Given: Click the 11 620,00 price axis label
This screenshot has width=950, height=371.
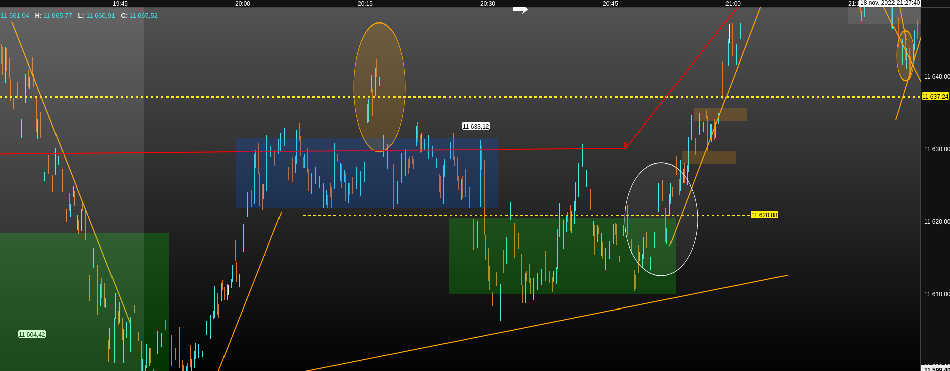Looking at the screenshot, I should point(937,222).
